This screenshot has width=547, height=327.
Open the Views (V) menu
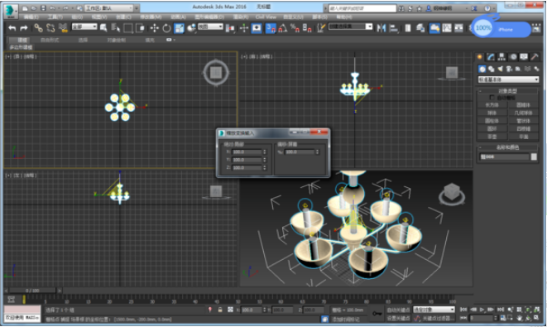(x=99, y=17)
